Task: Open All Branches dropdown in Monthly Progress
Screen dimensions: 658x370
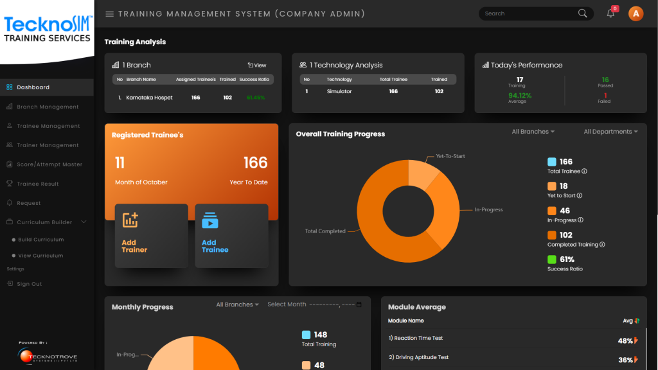Action: coord(237,304)
